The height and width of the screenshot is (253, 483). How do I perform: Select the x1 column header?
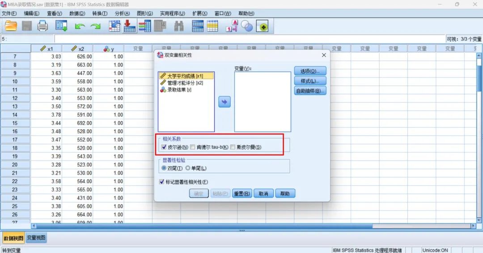[x=47, y=49]
